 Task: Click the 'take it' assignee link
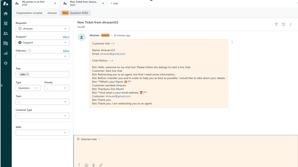point(66,37)
